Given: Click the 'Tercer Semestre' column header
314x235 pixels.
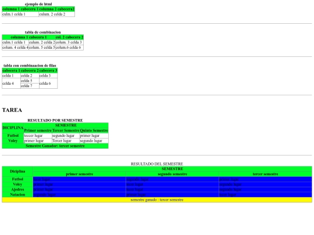Looking at the screenshot, I should [66, 131].
